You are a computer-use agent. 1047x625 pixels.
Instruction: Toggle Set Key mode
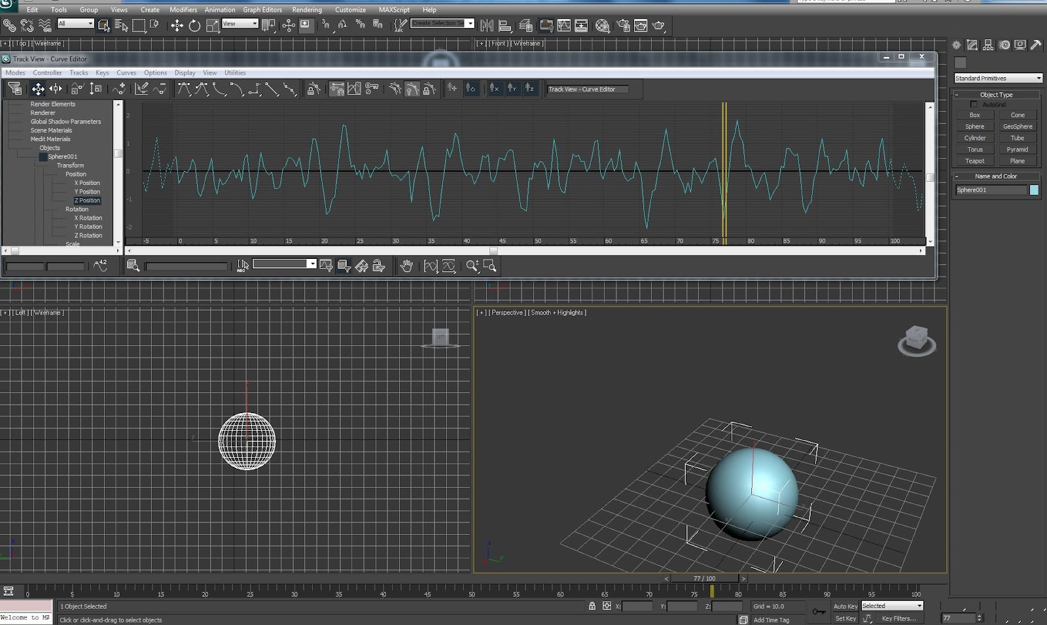click(845, 618)
